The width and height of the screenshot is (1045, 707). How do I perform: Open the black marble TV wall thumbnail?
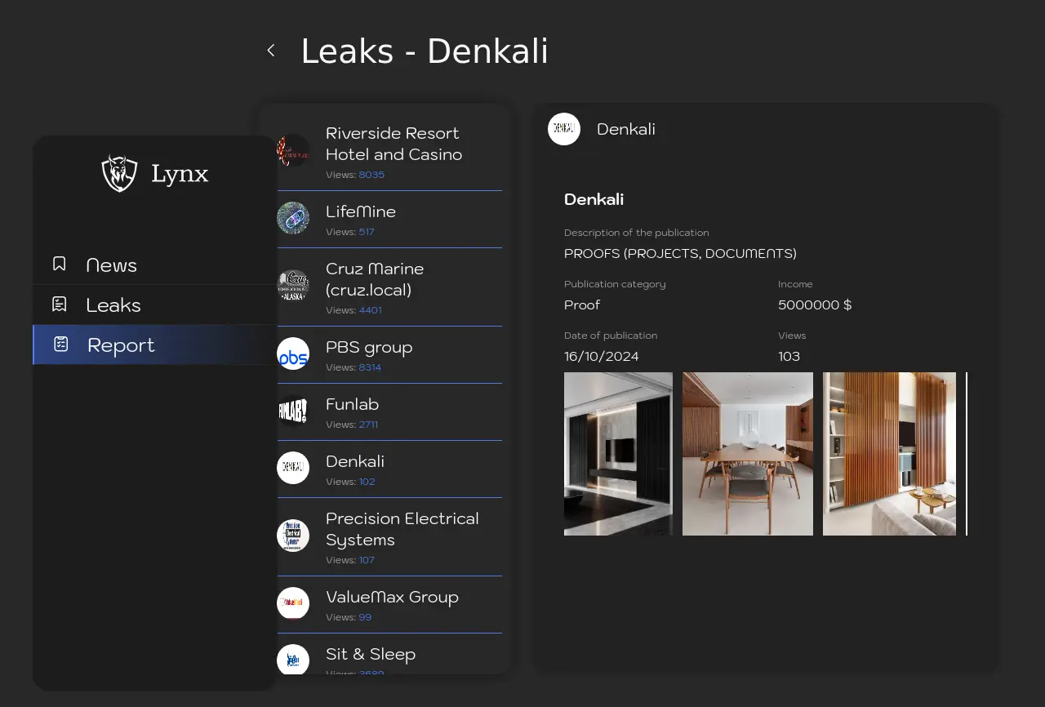[x=618, y=454]
